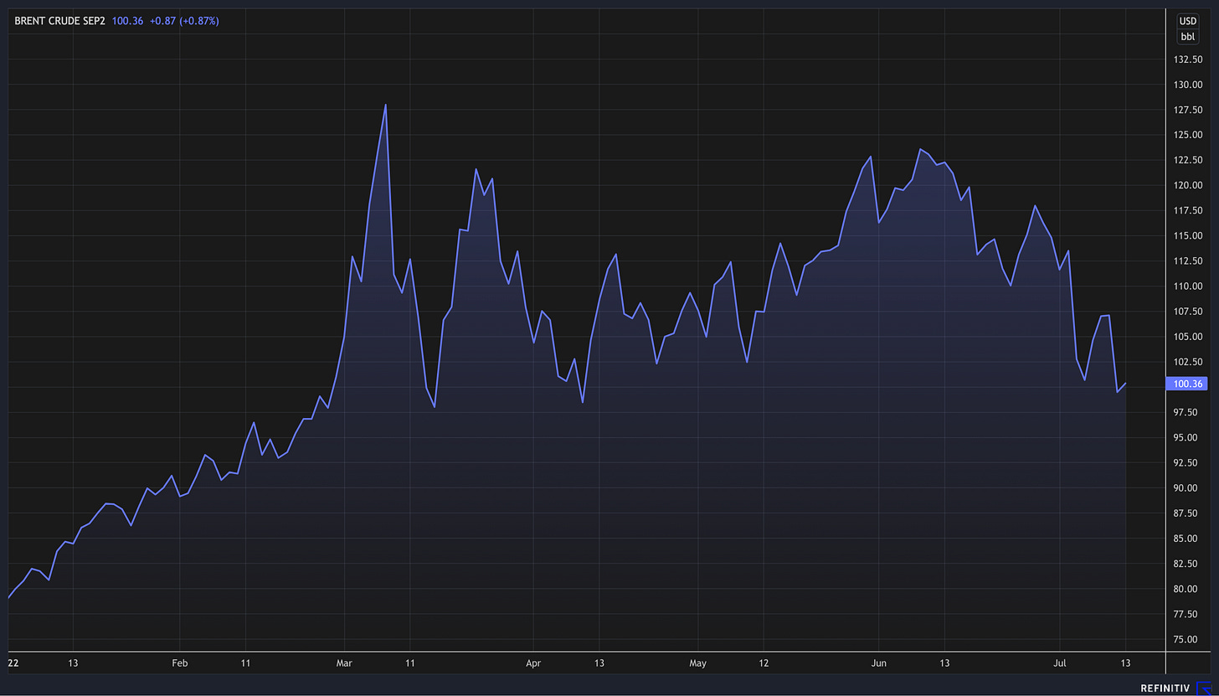Open the USD currency selector
The width and height of the screenshot is (1219, 696).
[x=1188, y=21]
